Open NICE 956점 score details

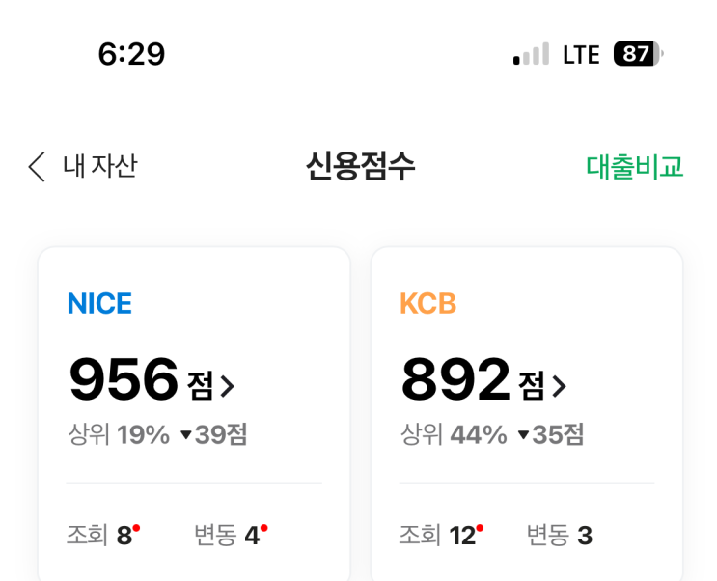pos(125,380)
